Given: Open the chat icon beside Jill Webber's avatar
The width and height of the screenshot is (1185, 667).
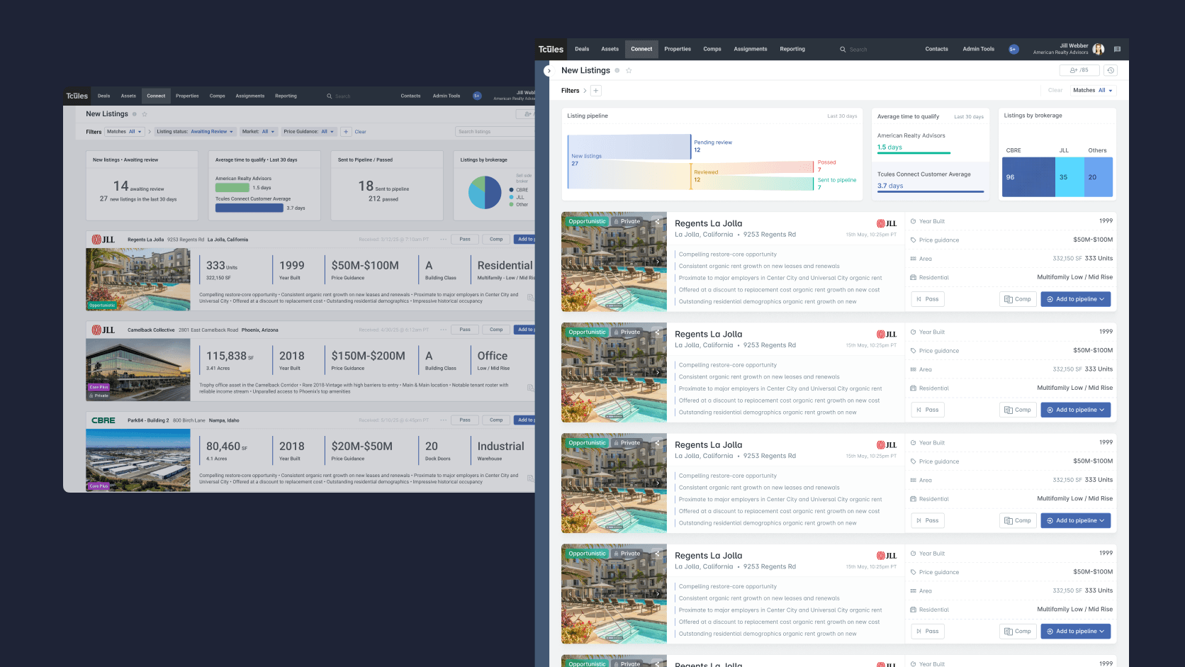Looking at the screenshot, I should (x=1117, y=50).
